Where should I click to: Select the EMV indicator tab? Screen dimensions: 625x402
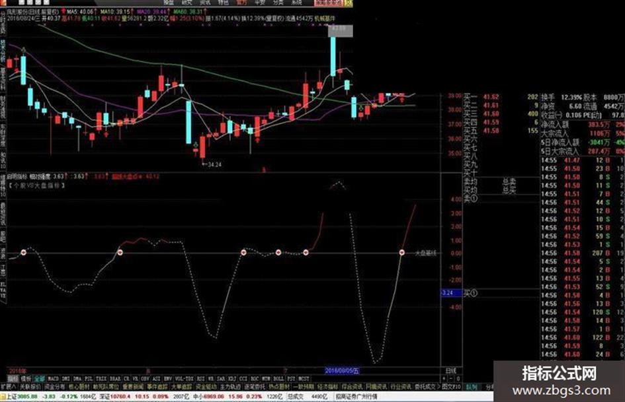(168, 378)
